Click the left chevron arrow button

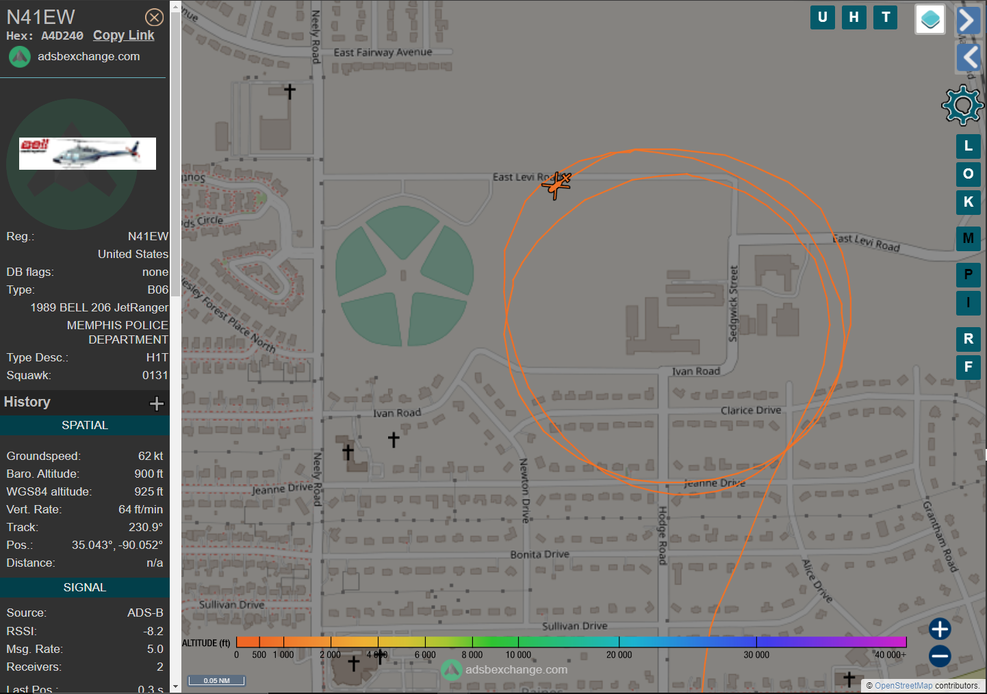tap(968, 57)
